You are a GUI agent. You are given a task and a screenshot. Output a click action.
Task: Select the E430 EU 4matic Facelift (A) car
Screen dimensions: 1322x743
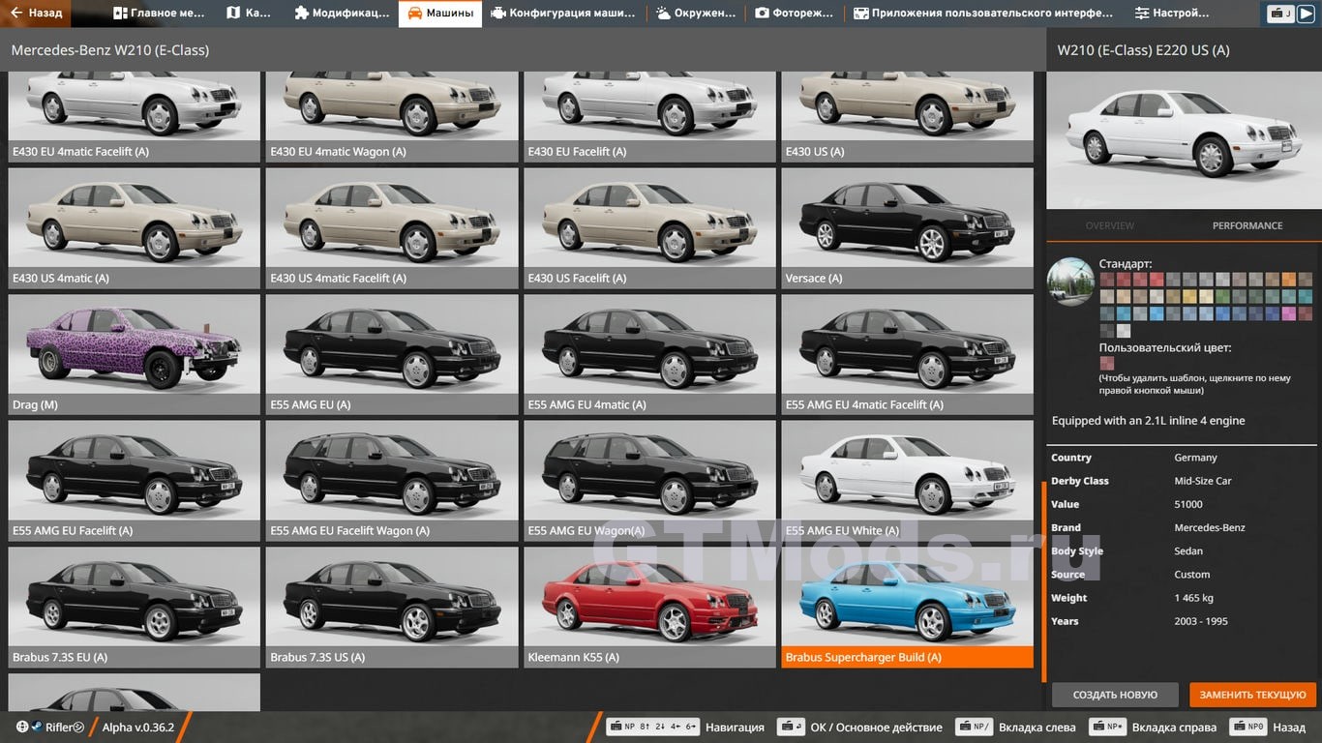tap(135, 117)
